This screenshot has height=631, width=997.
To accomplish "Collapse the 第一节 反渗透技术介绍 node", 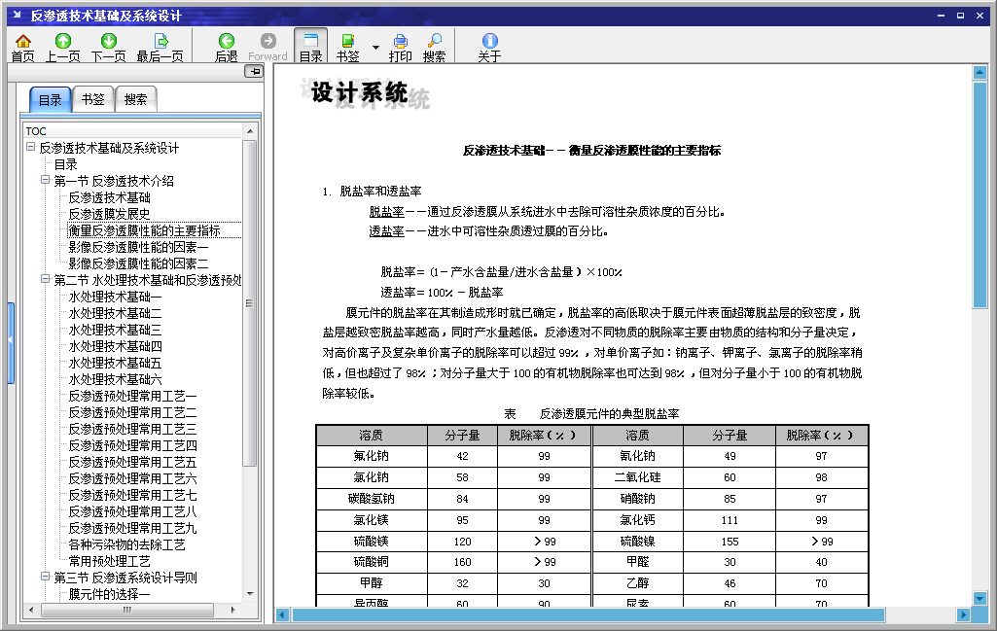I will [45, 180].
